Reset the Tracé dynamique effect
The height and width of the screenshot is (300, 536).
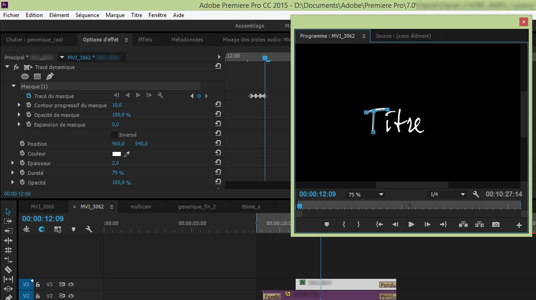click(x=218, y=66)
